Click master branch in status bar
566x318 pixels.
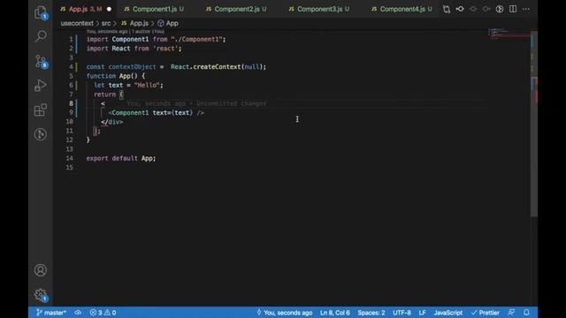tap(51, 313)
